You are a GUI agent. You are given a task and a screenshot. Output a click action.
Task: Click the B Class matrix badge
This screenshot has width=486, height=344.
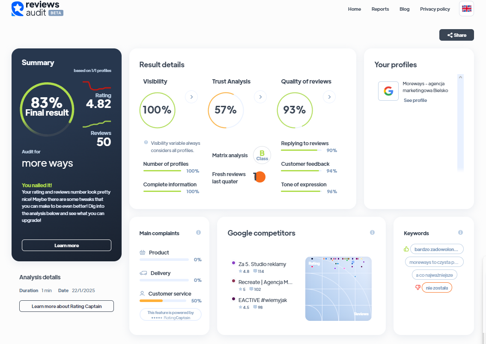[x=262, y=155]
